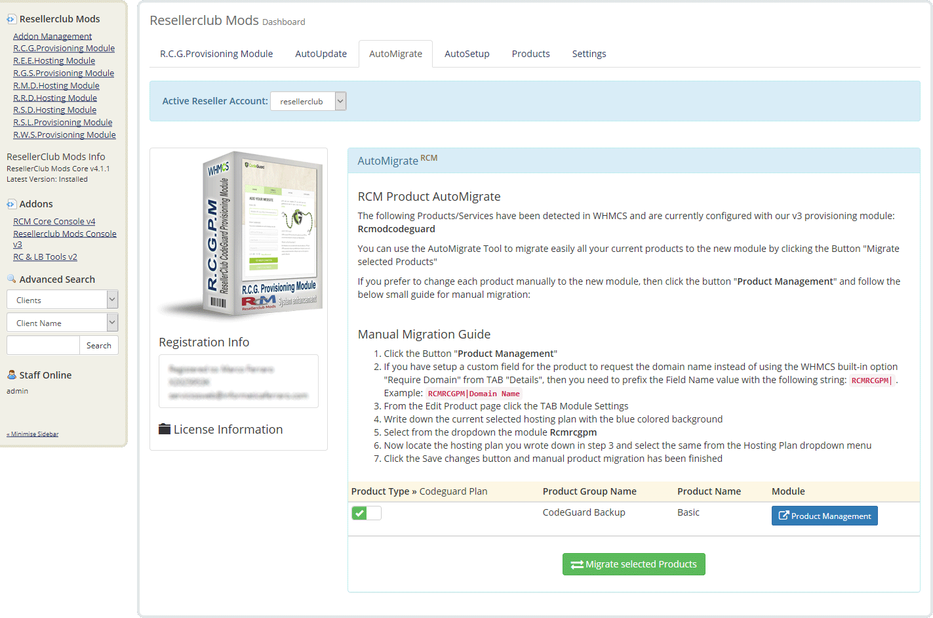Click the Advanced Search magnifier icon
The width and height of the screenshot is (933, 618).
(x=11, y=279)
